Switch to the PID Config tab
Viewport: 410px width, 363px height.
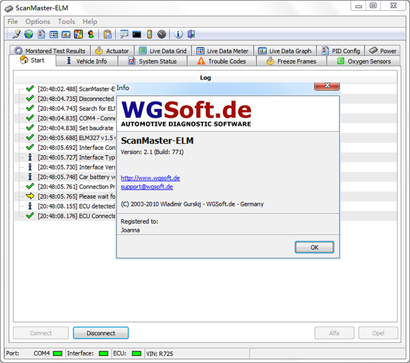click(x=341, y=51)
